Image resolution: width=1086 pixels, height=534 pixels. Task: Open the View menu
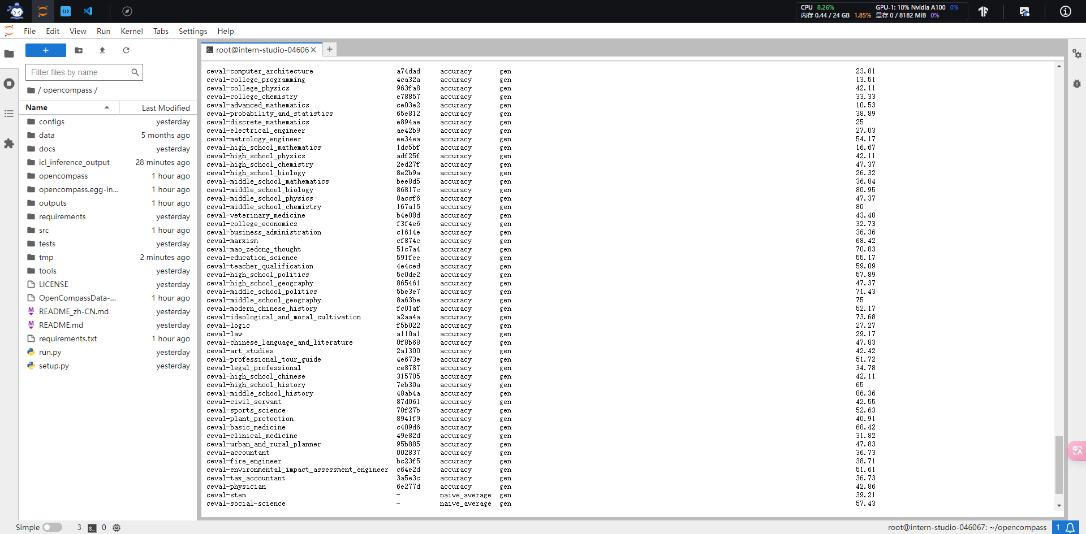coord(78,31)
